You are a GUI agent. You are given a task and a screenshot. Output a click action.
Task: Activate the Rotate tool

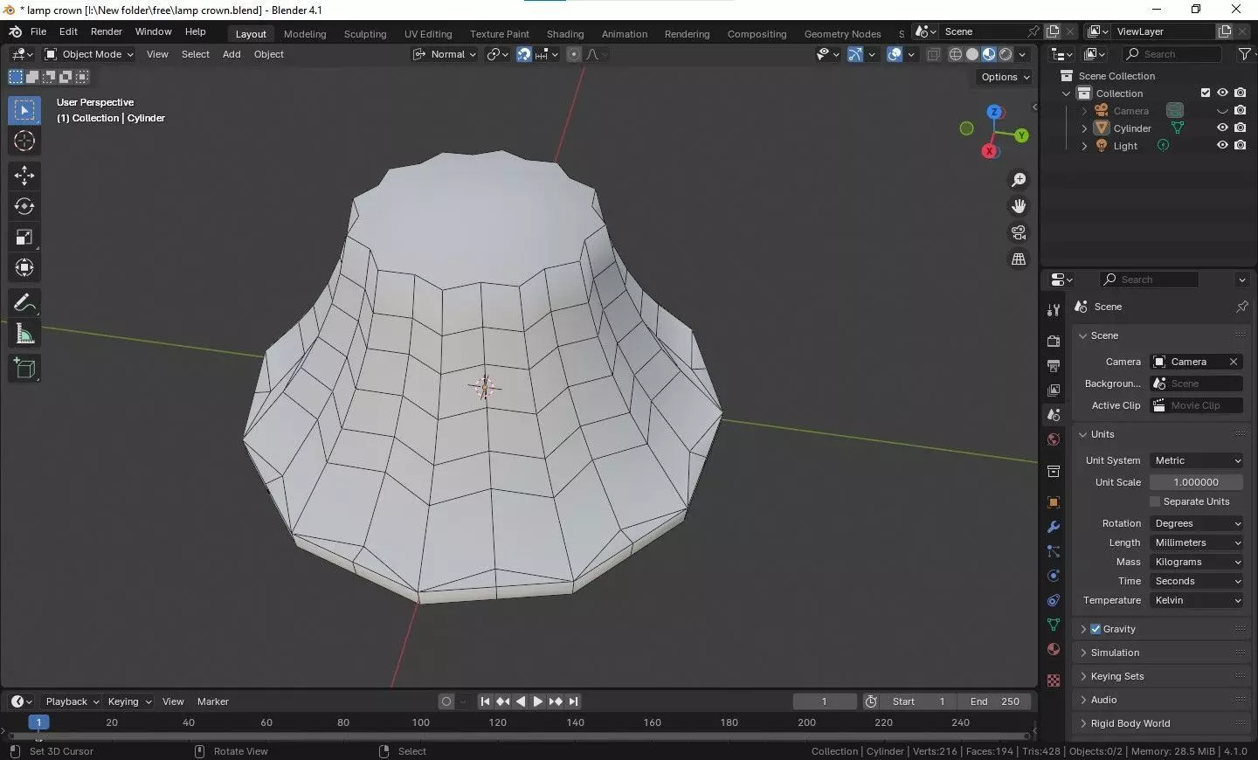tap(24, 206)
